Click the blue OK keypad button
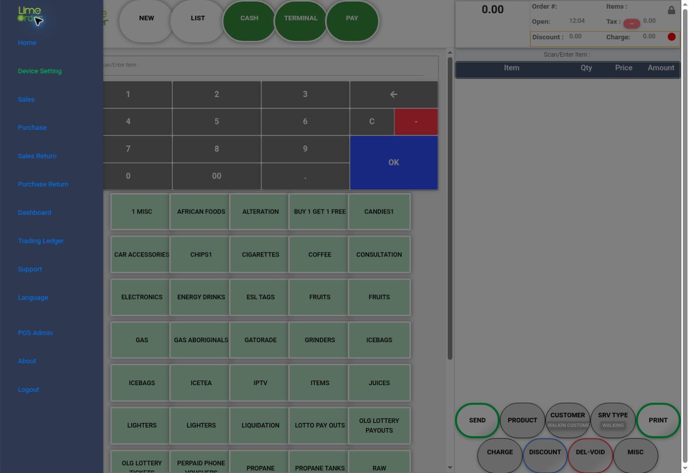The height and width of the screenshot is (473, 689). point(394,162)
